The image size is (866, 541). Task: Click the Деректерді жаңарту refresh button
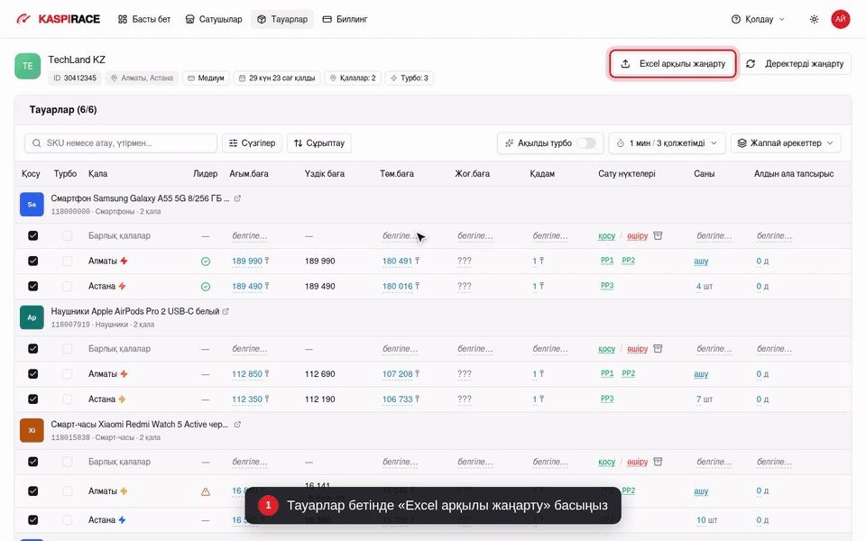(796, 64)
